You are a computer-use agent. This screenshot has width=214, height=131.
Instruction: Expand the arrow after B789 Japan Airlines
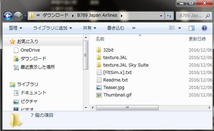coord(122,16)
